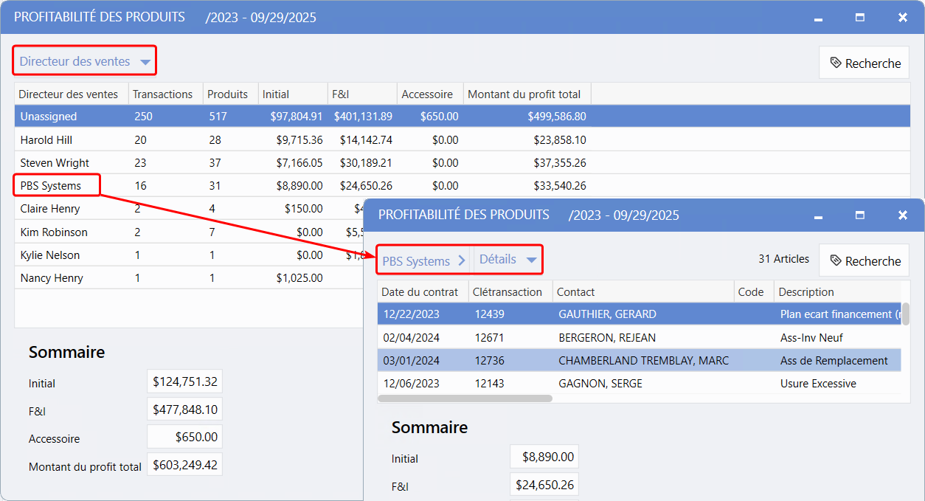Close the front Profitabilité des produits window
The height and width of the screenshot is (501, 925).
pyautogui.click(x=903, y=215)
